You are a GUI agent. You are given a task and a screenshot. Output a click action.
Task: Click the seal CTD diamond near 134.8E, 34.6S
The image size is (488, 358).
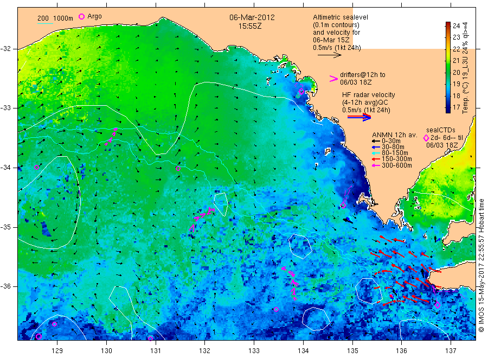coord(343,205)
